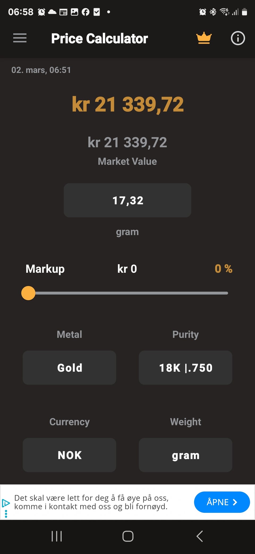Tap the Android recent apps button
255x554 pixels.
click(x=57, y=536)
